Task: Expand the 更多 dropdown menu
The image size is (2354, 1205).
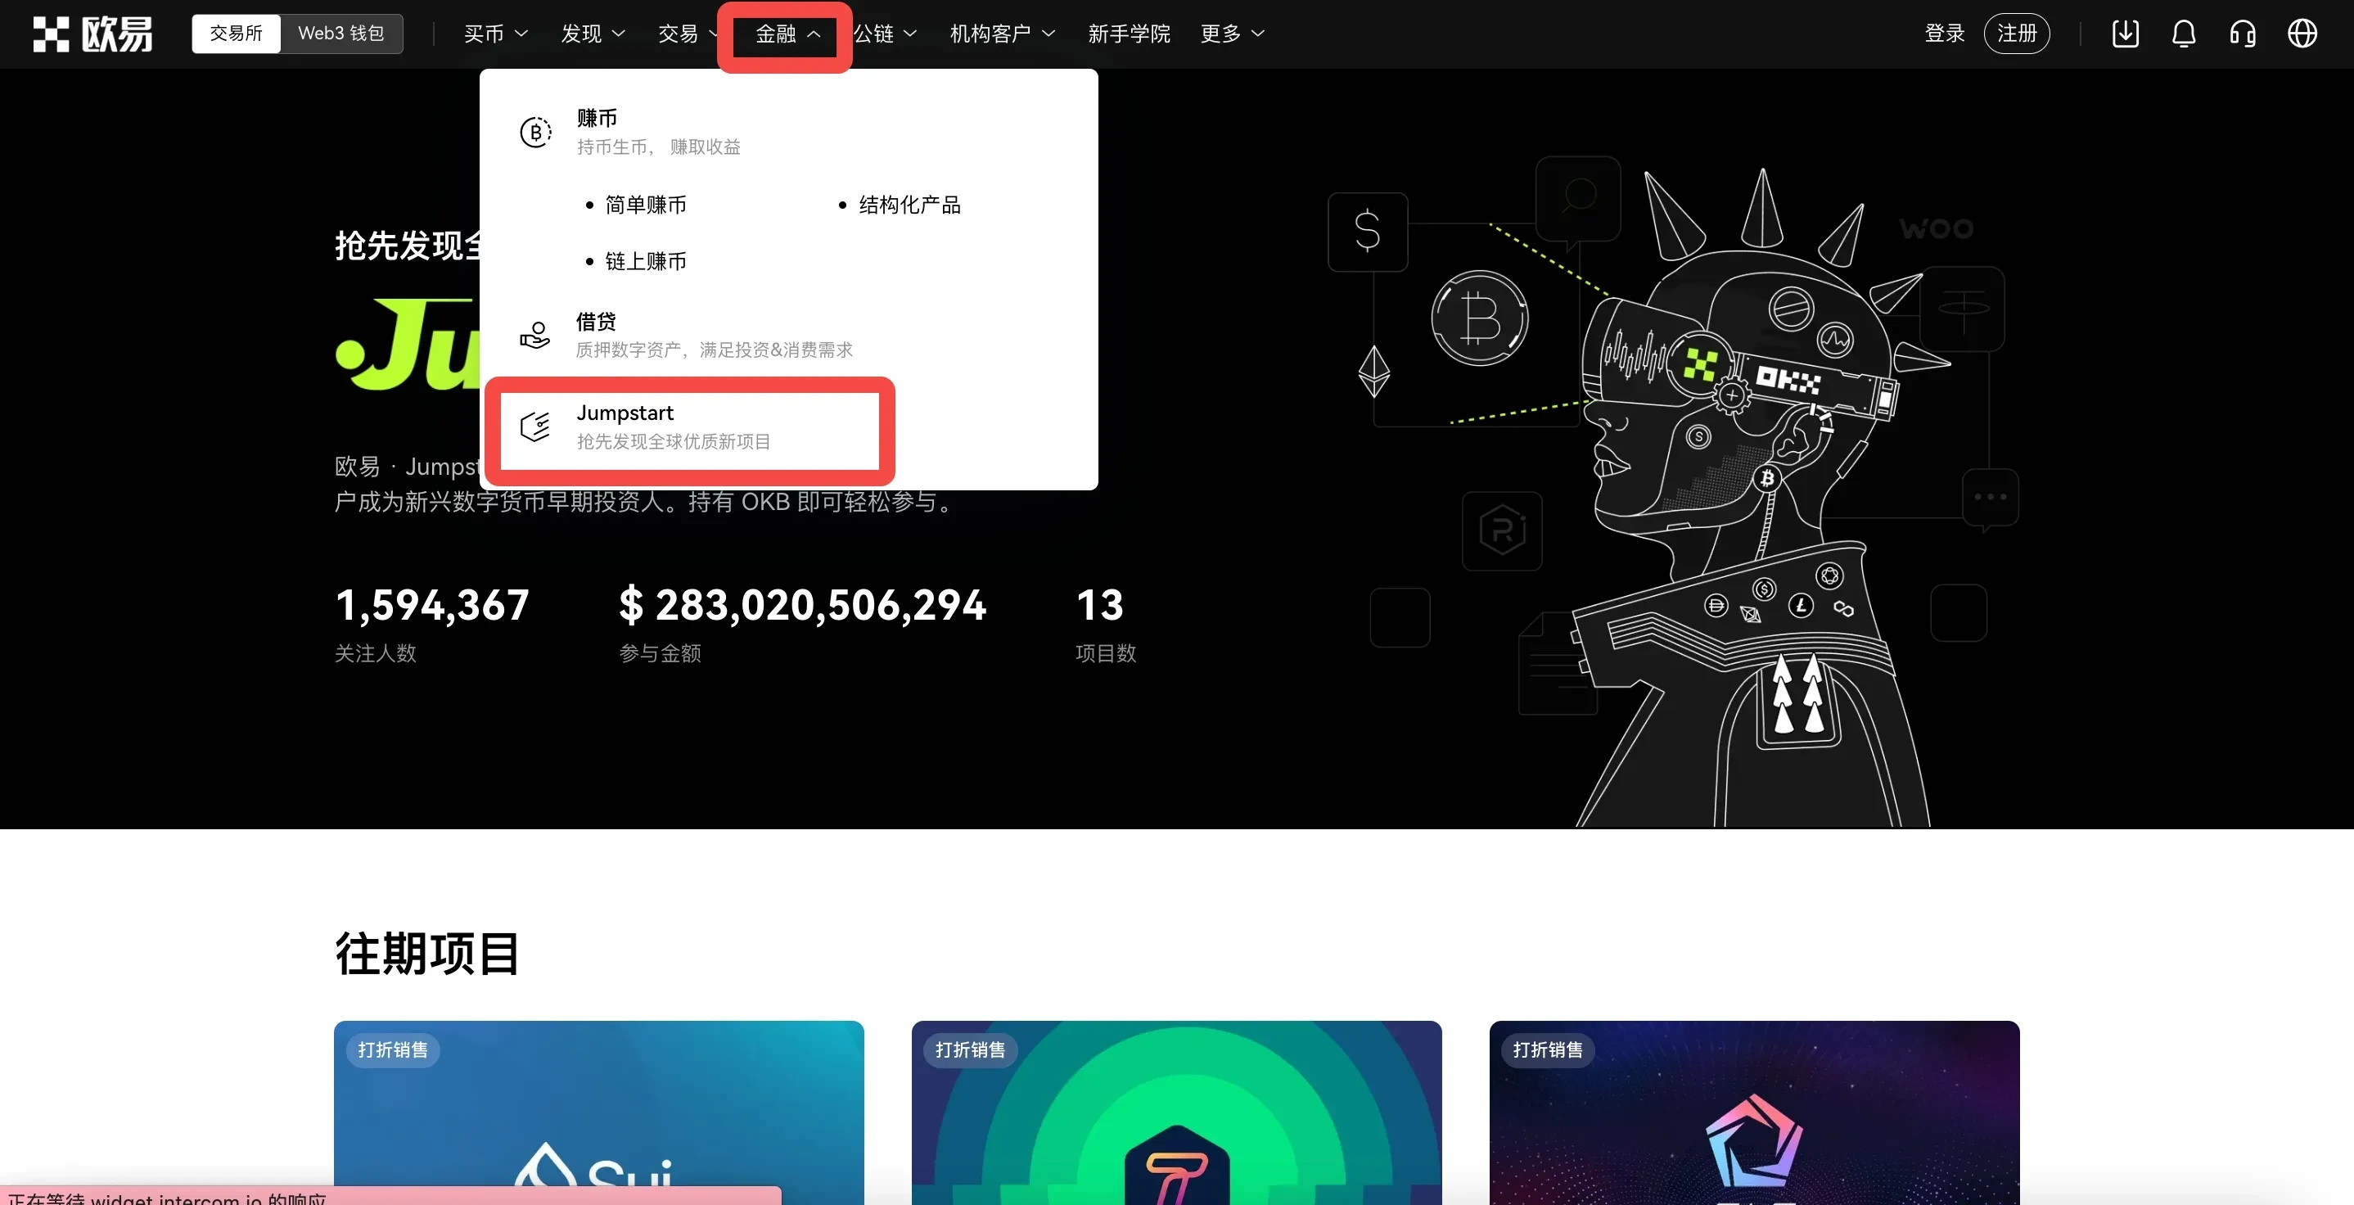Action: click(1232, 34)
